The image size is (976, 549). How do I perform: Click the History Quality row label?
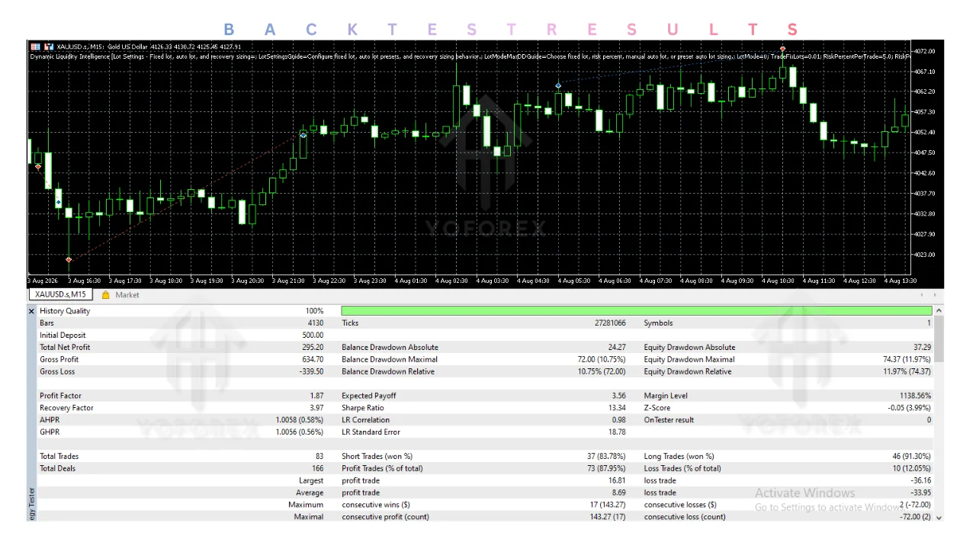[x=65, y=311]
